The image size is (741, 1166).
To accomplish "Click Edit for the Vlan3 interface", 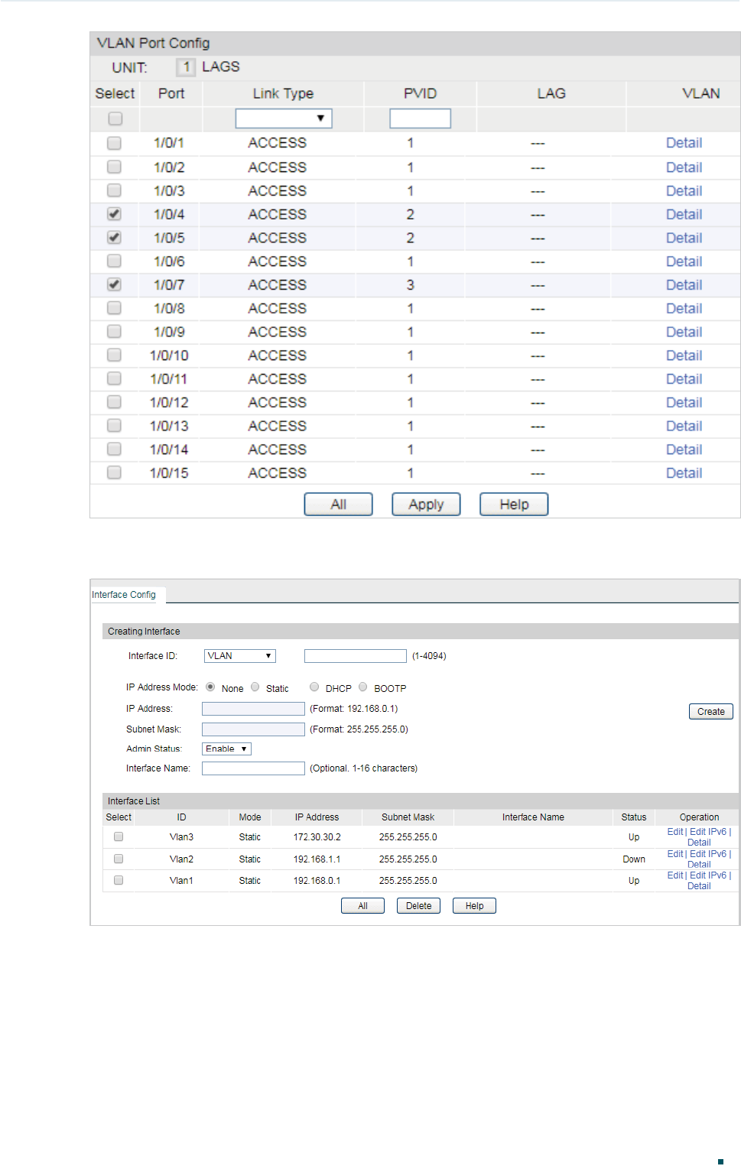I will pyautogui.click(x=675, y=832).
